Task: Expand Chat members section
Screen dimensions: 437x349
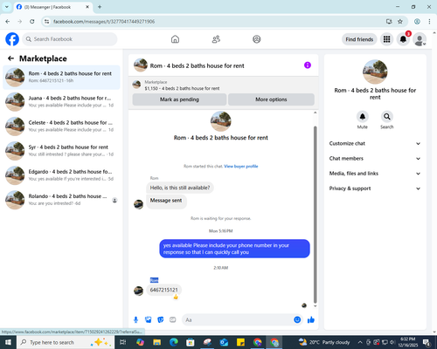Action: click(375, 159)
